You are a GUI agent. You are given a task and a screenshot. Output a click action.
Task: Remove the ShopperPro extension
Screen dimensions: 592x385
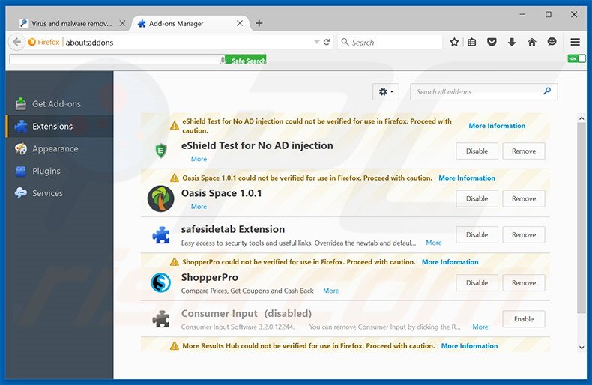coord(524,282)
